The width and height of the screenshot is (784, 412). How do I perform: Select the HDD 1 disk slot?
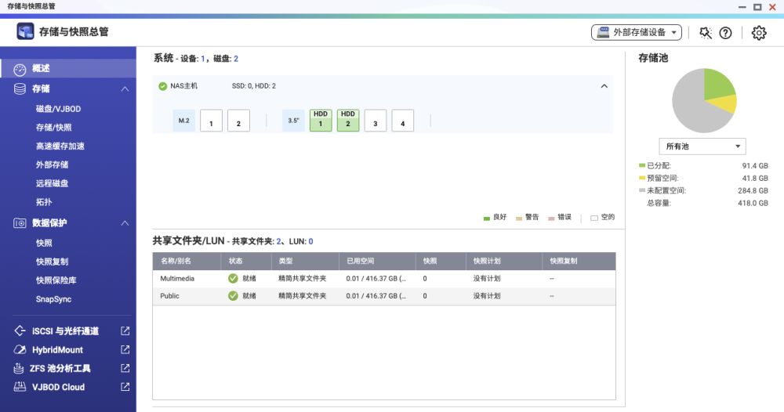click(321, 120)
